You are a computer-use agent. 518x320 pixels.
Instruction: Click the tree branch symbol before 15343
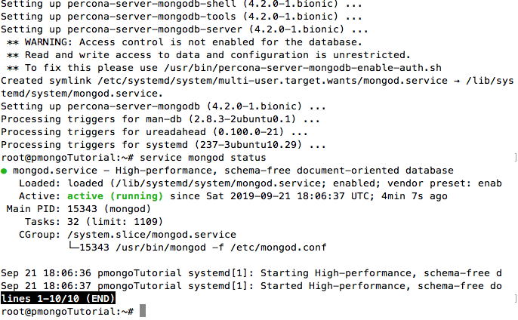point(73,246)
